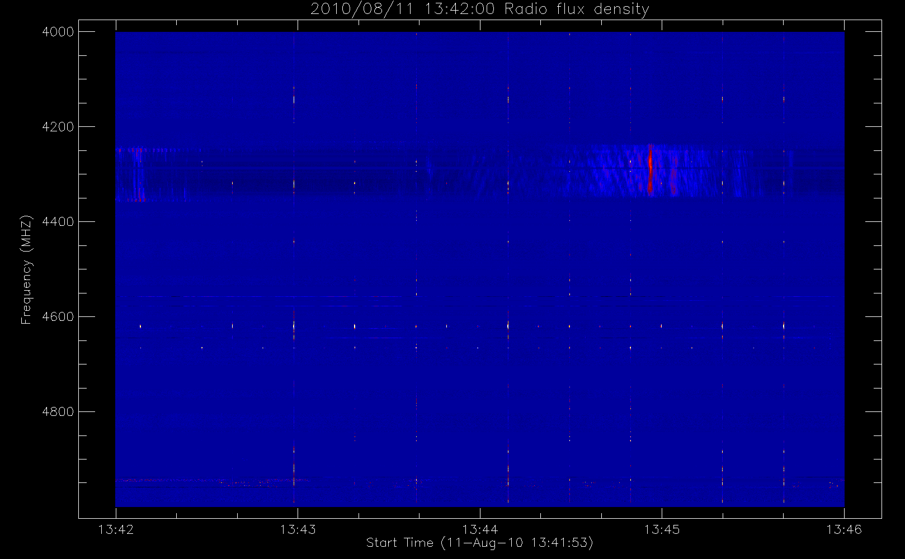The width and height of the screenshot is (905, 559).
Task: Click the bright red burst near 13:45
Action: (650, 168)
